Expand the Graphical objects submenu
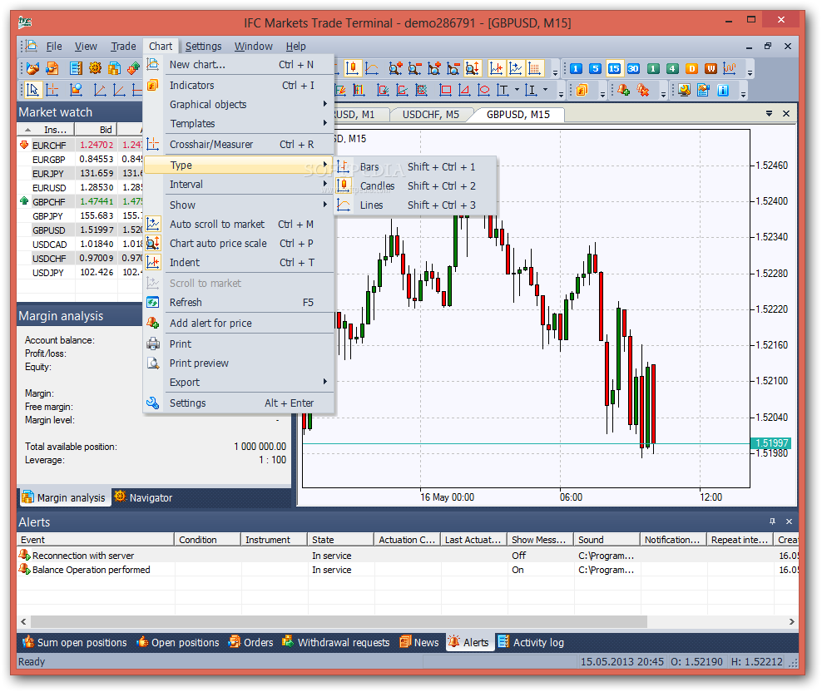The height and width of the screenshot is (692, 822). coord(239,104)
